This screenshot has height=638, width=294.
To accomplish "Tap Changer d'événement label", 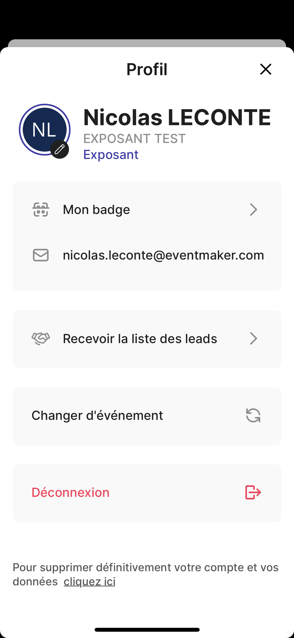I will click(97, 415).
